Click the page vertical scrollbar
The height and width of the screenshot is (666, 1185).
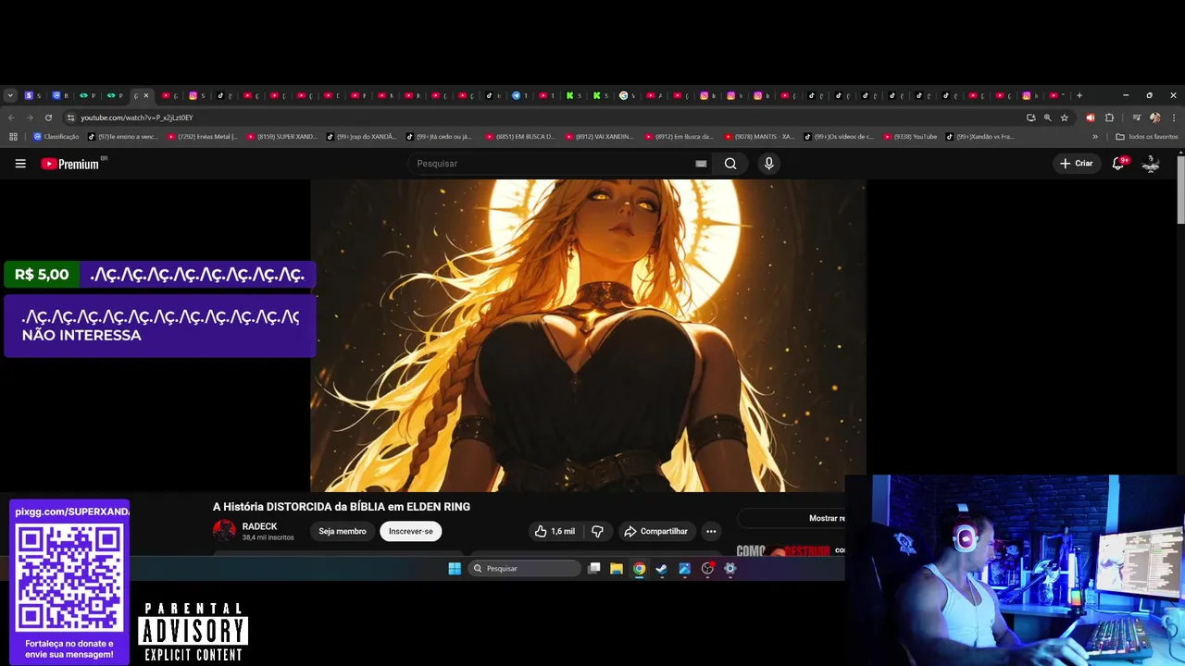1180,190
